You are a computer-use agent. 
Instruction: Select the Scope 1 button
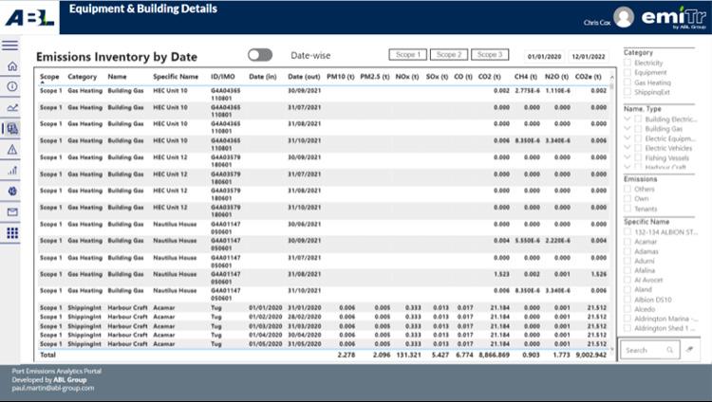(x=408, y=54)
